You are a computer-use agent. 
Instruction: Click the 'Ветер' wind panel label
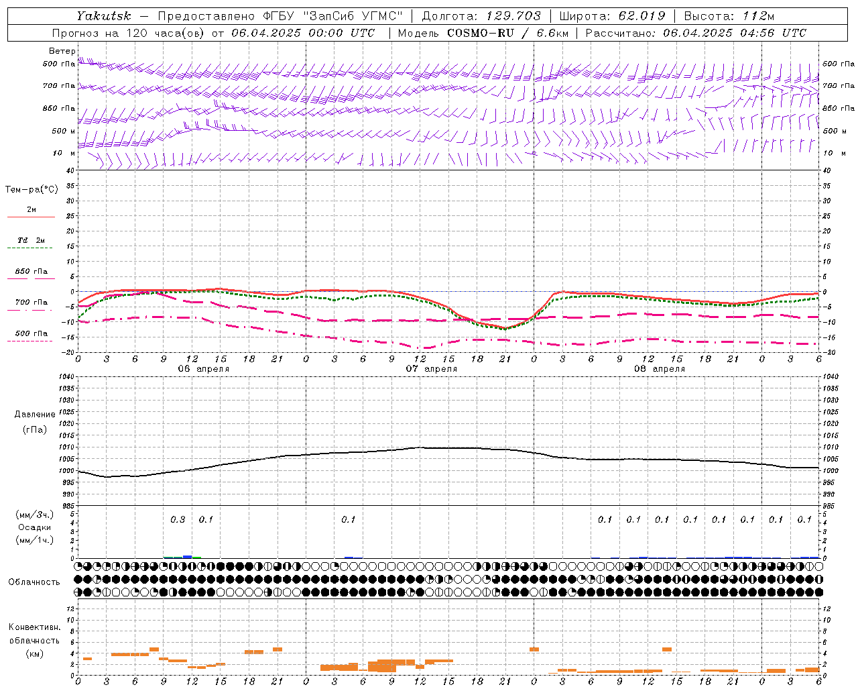pos(62,51)
